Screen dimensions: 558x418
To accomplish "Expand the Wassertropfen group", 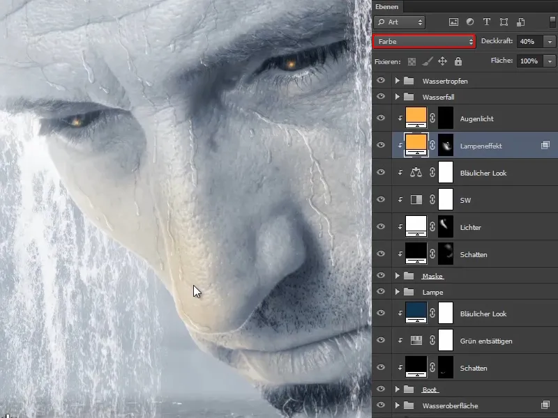I will (x=397, y=81).
